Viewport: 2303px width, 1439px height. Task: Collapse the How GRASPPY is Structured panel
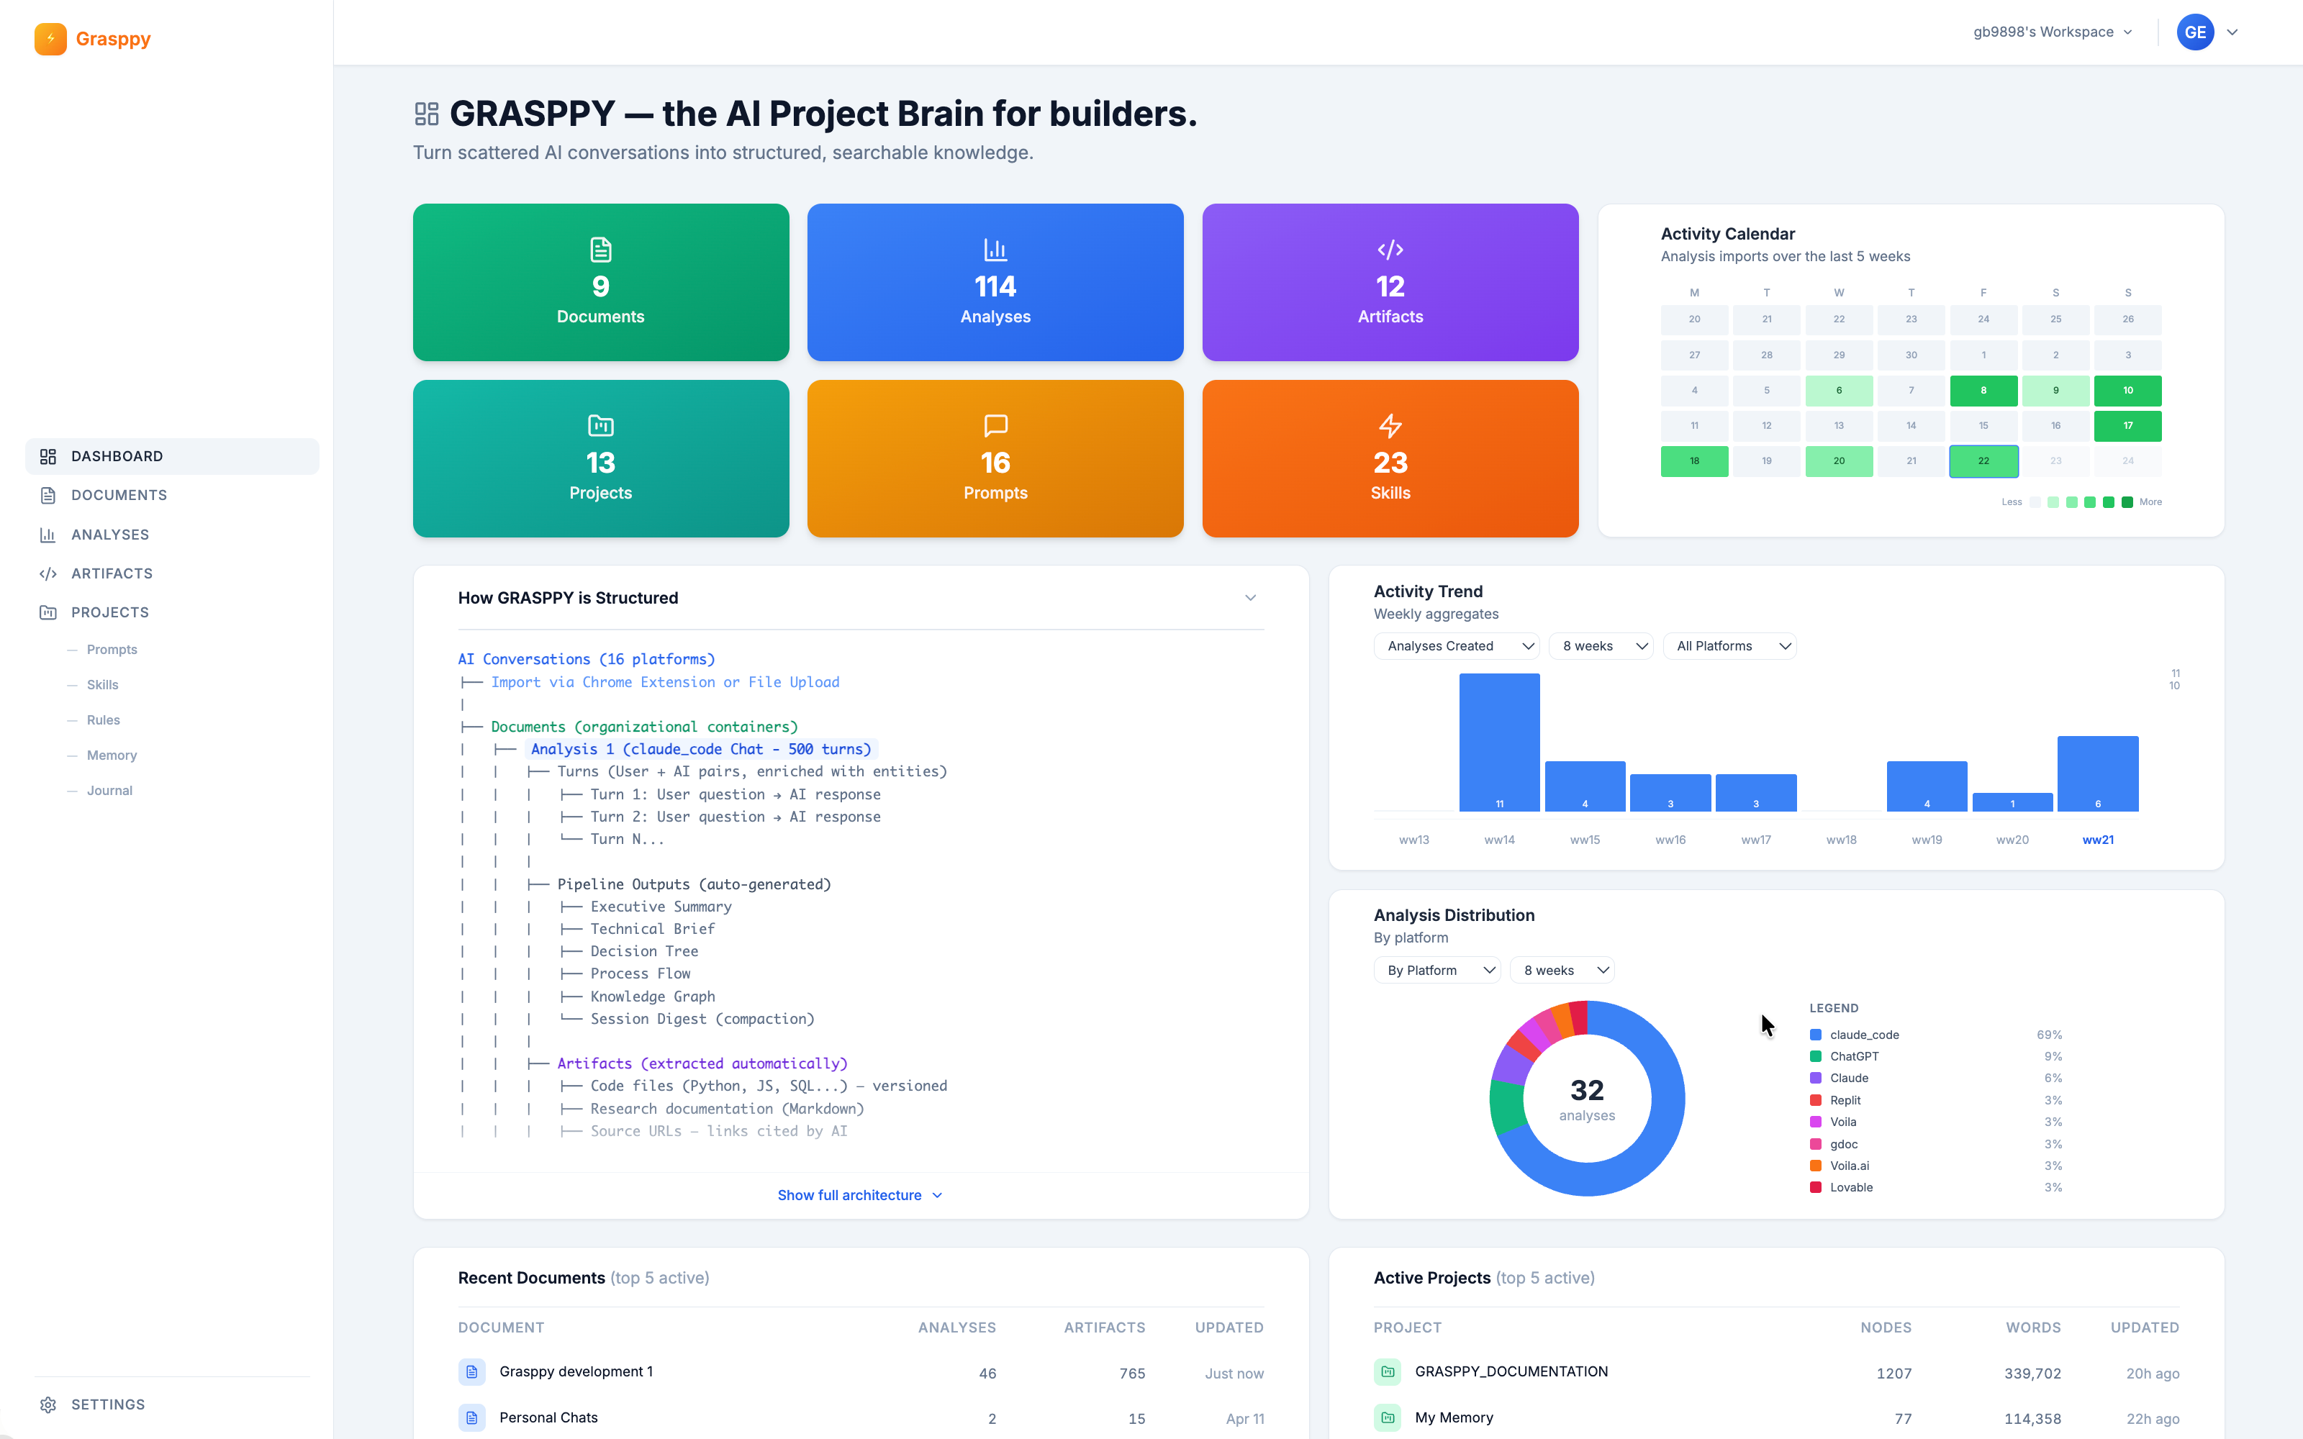pos(1251,598)
